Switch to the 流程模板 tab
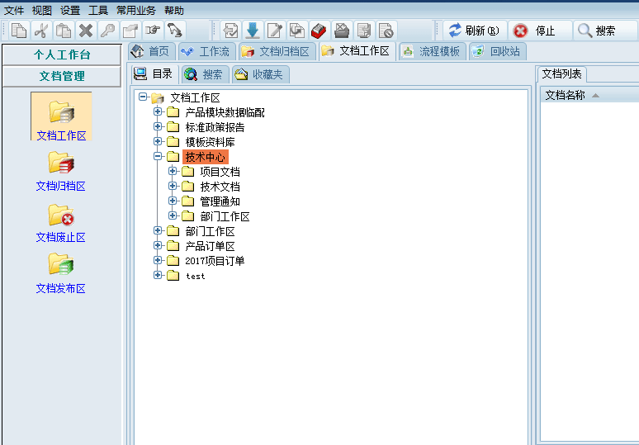This screenshot has height=445, width=639. 430,51
